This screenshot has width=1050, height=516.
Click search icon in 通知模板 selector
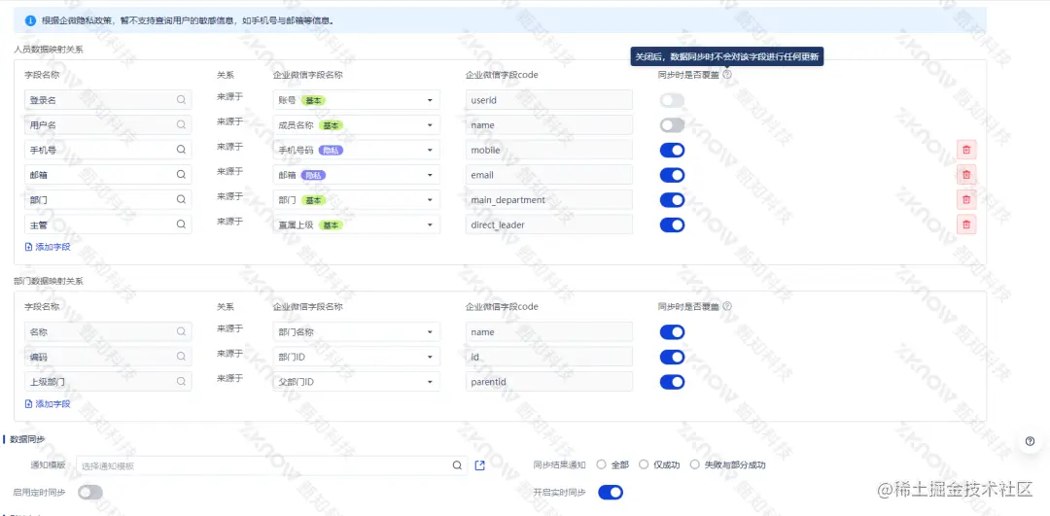[457, 465]
